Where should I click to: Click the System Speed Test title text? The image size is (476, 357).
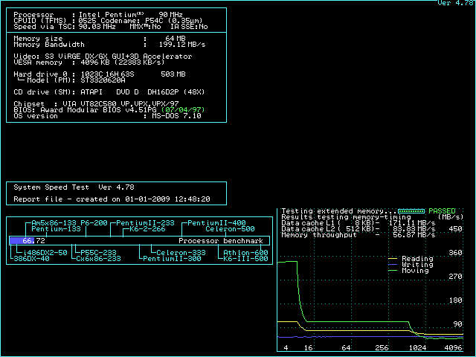click(74, 187)
